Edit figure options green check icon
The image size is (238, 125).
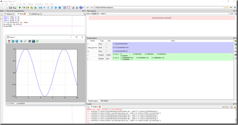[37, 41]
